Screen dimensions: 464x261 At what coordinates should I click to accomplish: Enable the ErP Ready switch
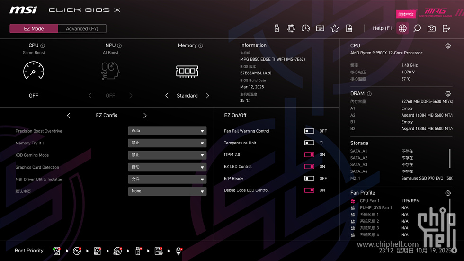click(x=309, y=179)
